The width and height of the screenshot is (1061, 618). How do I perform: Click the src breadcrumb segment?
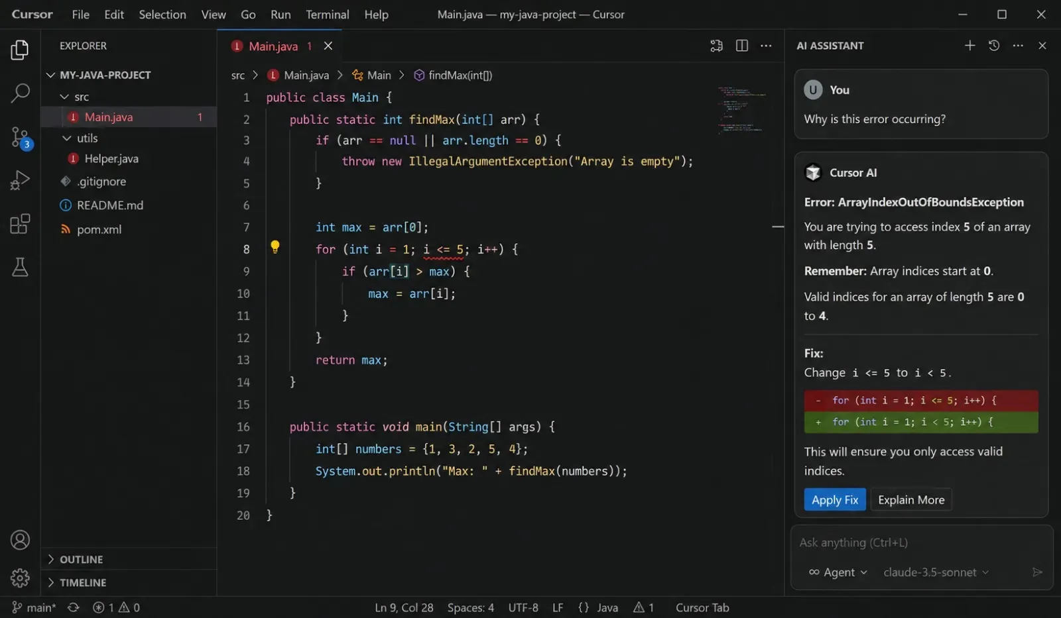238,76
